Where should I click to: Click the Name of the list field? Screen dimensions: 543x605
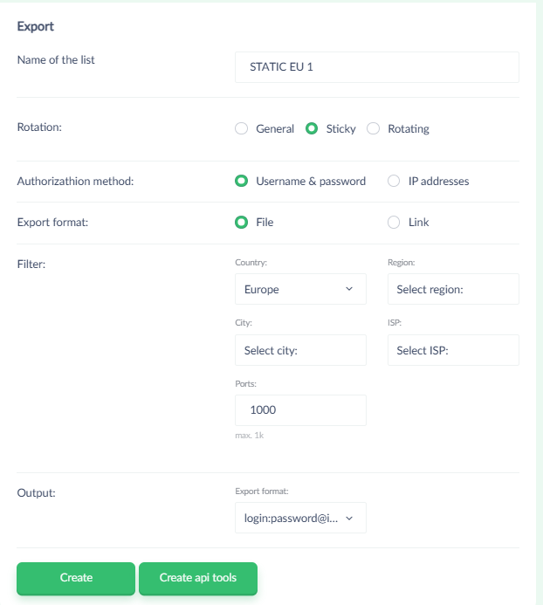[x=376, y=66]
